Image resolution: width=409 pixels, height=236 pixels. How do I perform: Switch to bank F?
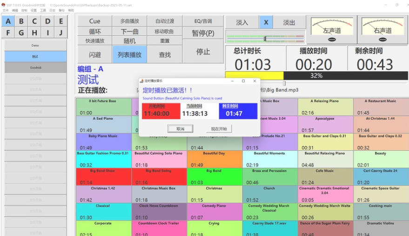pyautogui.click(x=8, y=33)
